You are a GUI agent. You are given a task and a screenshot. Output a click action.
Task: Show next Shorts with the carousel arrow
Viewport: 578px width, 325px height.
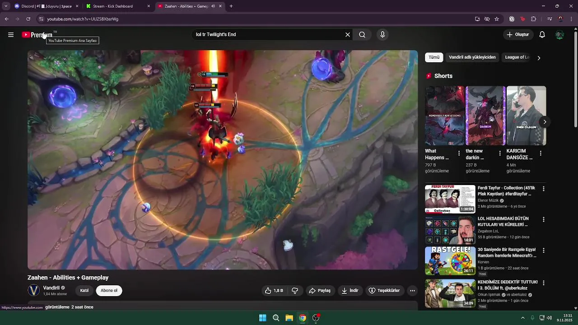(545, 122)
